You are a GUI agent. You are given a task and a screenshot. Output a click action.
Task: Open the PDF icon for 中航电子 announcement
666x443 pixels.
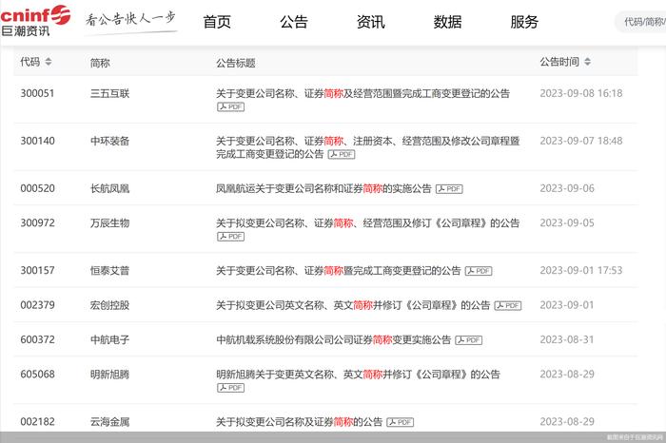pos(469,340)
